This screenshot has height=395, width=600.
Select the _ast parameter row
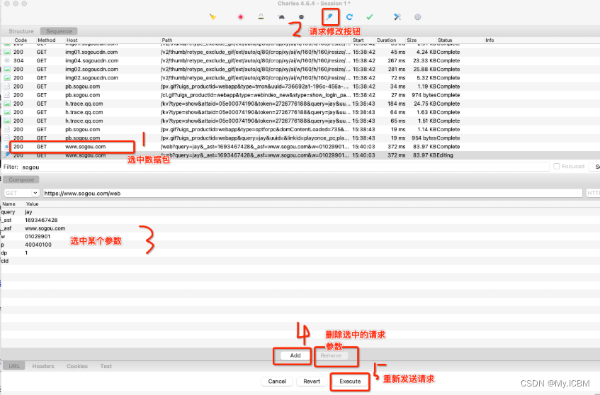coord(300,221)
